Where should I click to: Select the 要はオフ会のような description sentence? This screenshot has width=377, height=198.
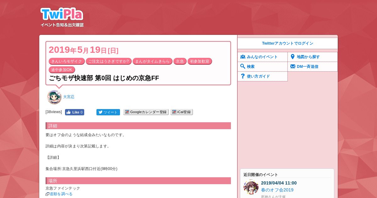(x=85, y=135)
